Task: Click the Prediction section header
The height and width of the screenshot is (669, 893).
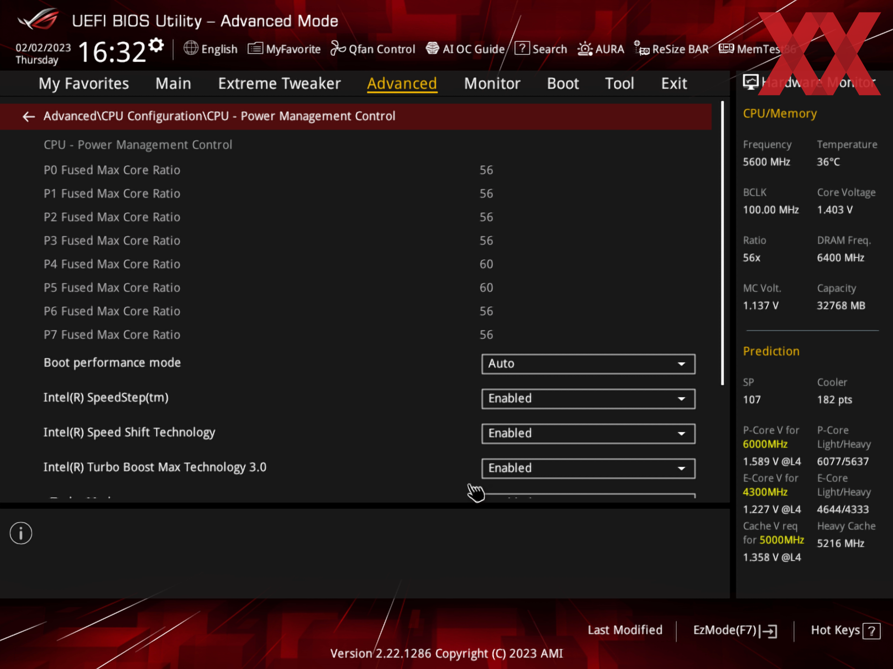Action: tap(771, 351)
